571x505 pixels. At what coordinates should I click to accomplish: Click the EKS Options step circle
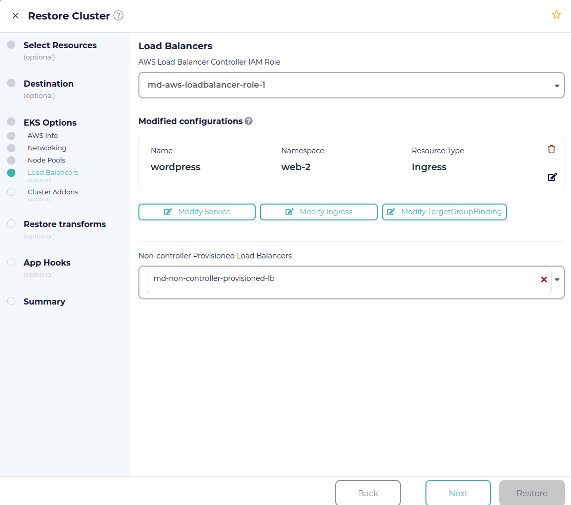11,122
